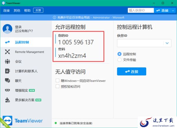Close the TeamViewer window
The height and width of the screenshot is (128, 177).
[x=172, y=3]
